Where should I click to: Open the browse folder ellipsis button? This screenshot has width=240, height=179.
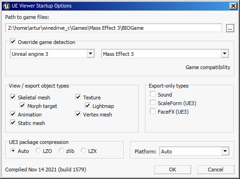pyautogui.click(x=230, y=28)
